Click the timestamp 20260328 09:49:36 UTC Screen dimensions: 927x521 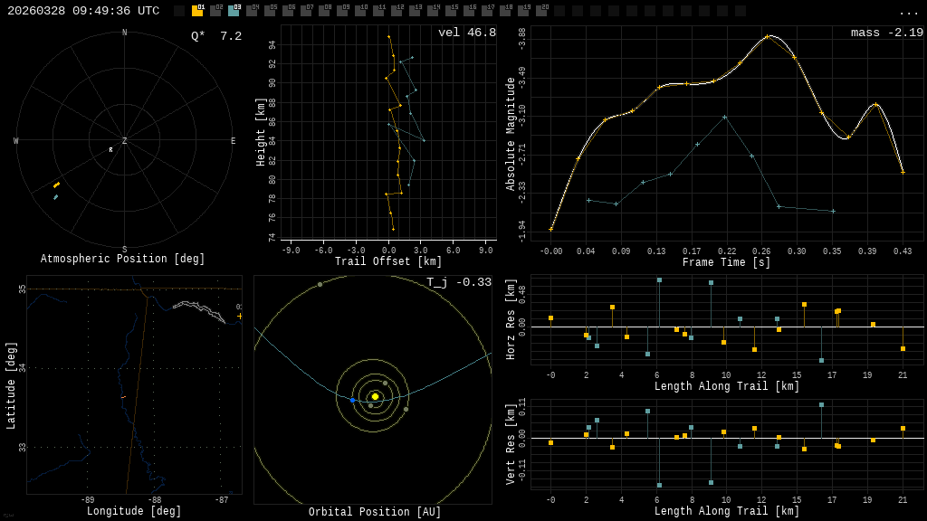(x=83, y=11)
